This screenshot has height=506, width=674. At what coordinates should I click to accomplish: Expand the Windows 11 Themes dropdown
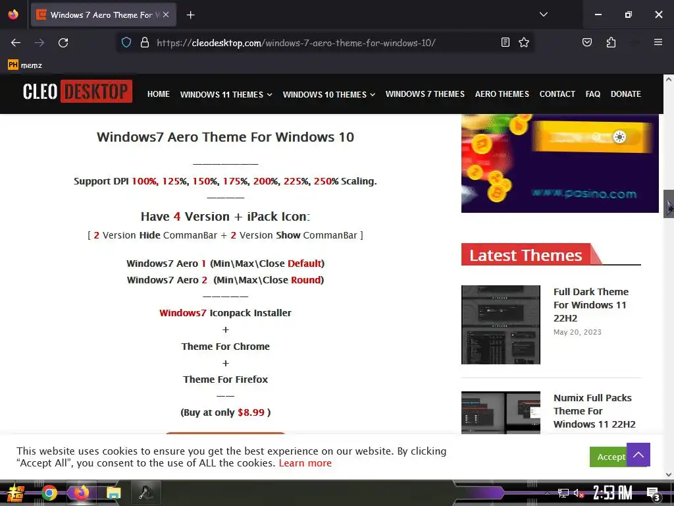(x=226, y=94)
